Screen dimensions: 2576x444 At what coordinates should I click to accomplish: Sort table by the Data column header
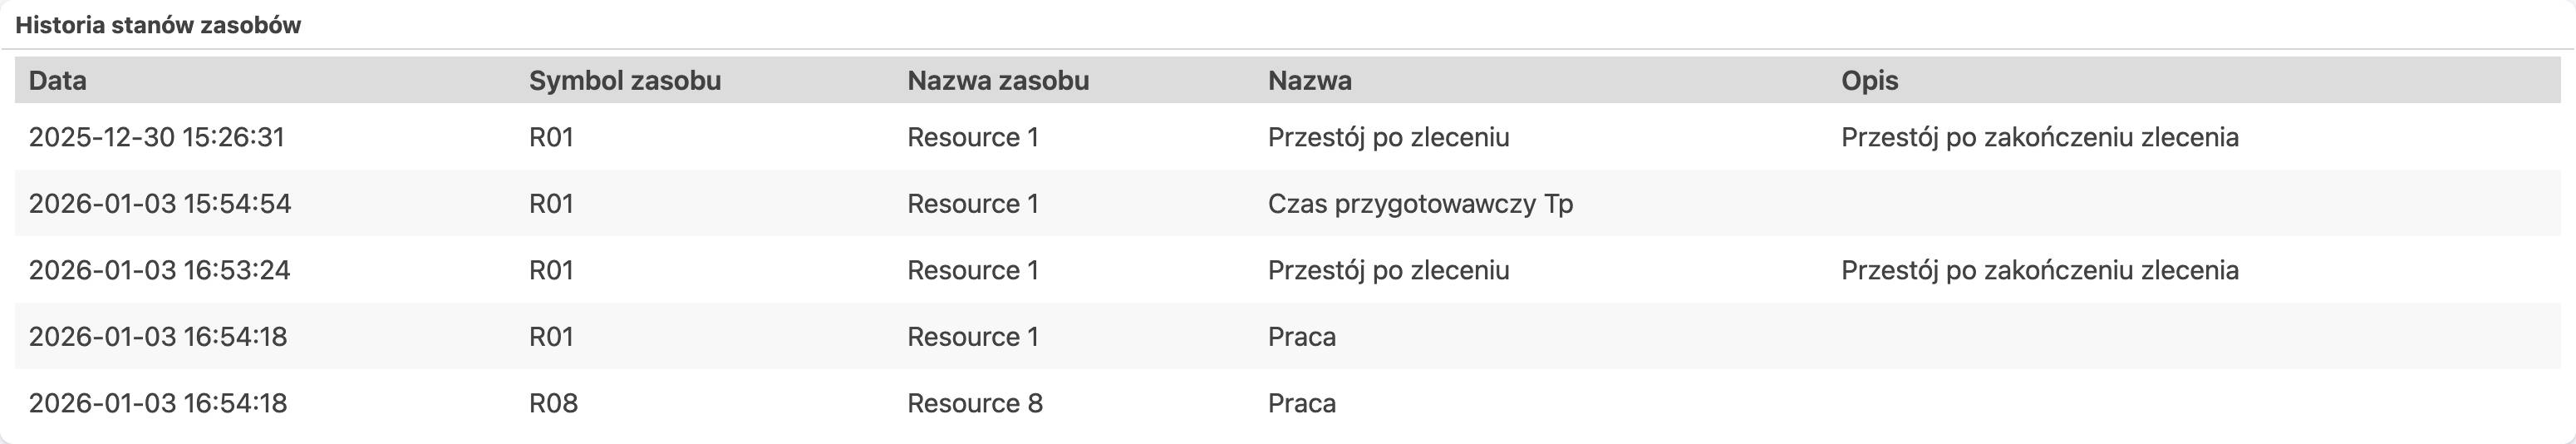(x=57, y=81)
